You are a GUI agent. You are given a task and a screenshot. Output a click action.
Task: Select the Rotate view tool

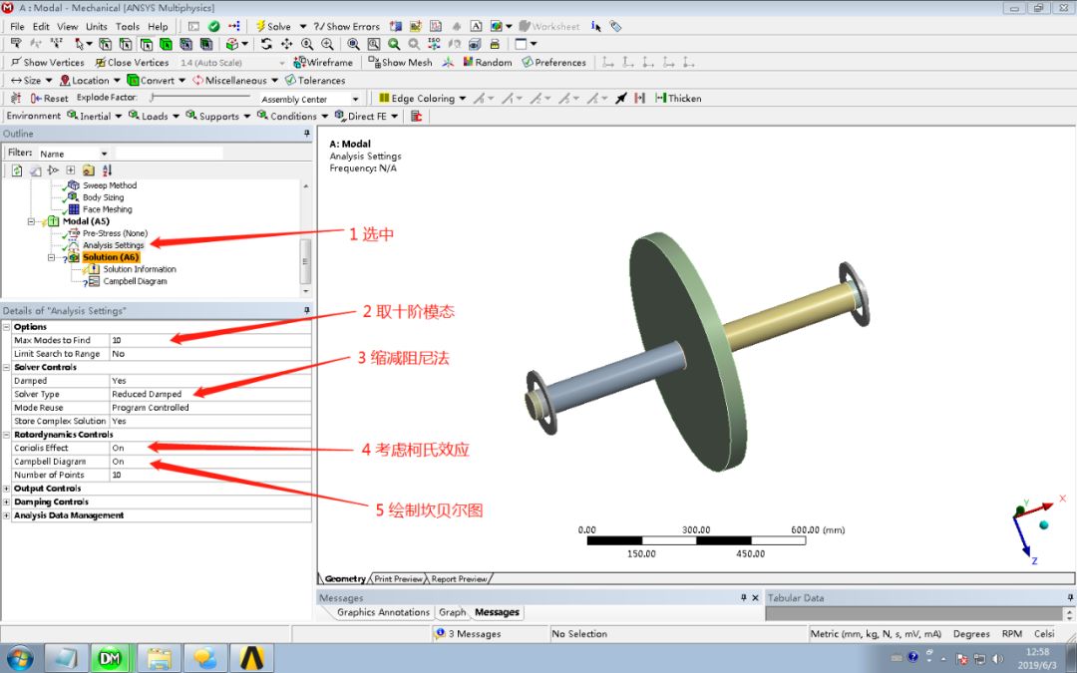pos(266,44)
